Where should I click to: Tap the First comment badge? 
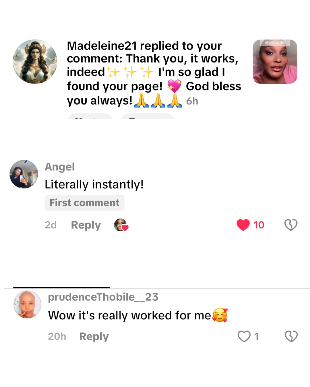(x=84, y=203)
